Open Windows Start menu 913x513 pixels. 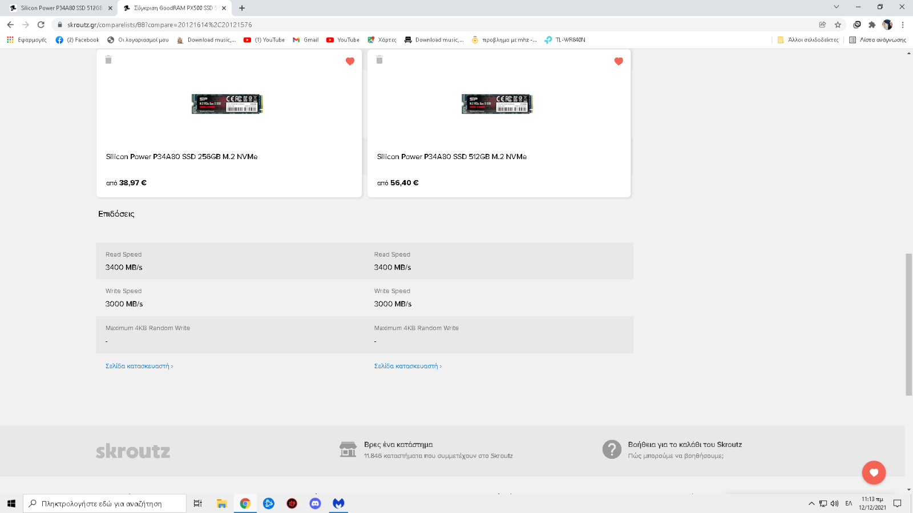tap(11, 503)
